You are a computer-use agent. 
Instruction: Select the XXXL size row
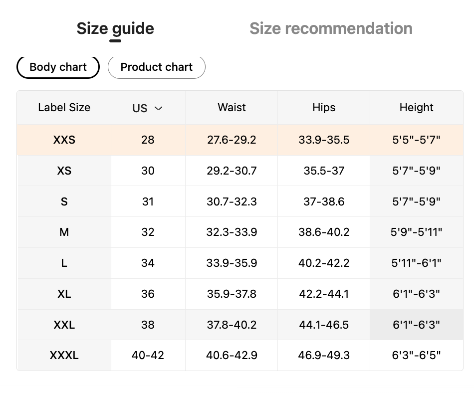[x=64, y=356]
